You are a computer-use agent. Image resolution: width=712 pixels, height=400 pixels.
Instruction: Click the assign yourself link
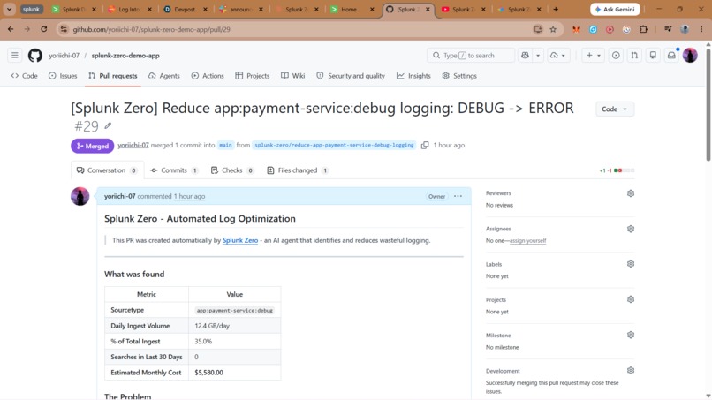[527, 241]
